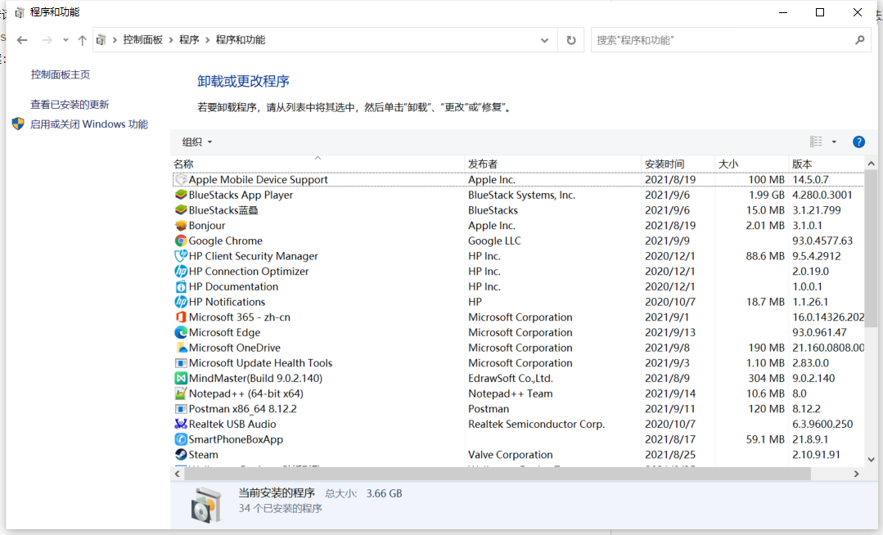
Task: Select Google Chrome publisher Google LLC
Action: (x=494, y=241)
